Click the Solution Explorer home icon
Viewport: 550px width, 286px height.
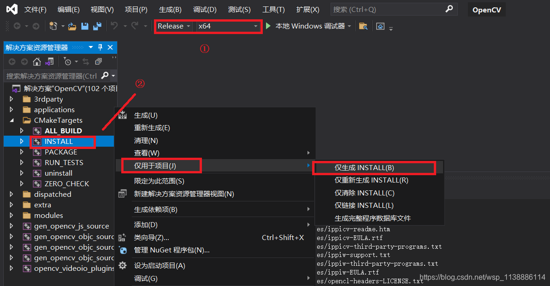click(37, 62)
